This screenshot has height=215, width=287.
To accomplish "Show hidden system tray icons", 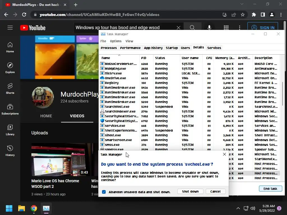I will [238, 208].
